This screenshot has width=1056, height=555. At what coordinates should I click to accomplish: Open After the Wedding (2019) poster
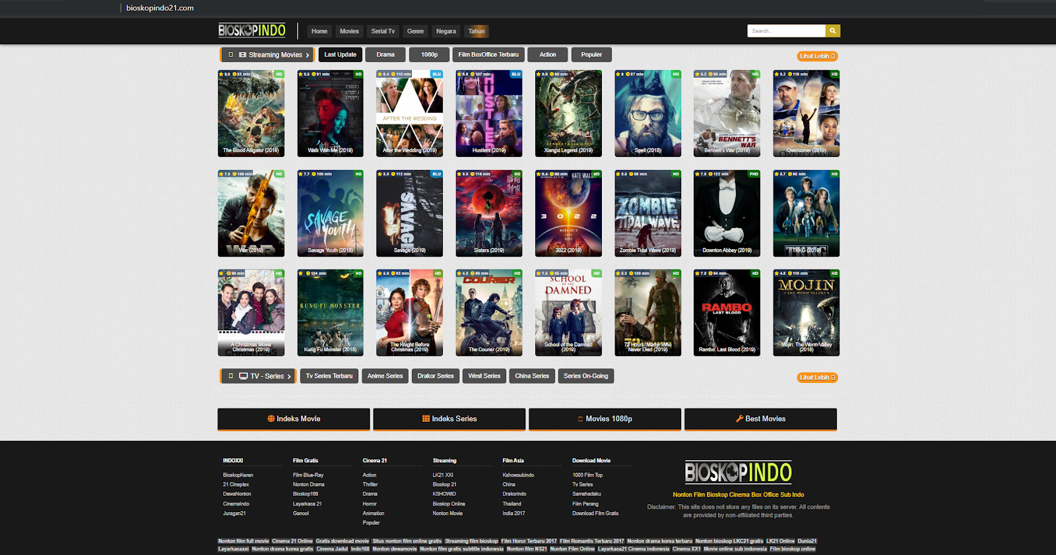tap(410, 113)
